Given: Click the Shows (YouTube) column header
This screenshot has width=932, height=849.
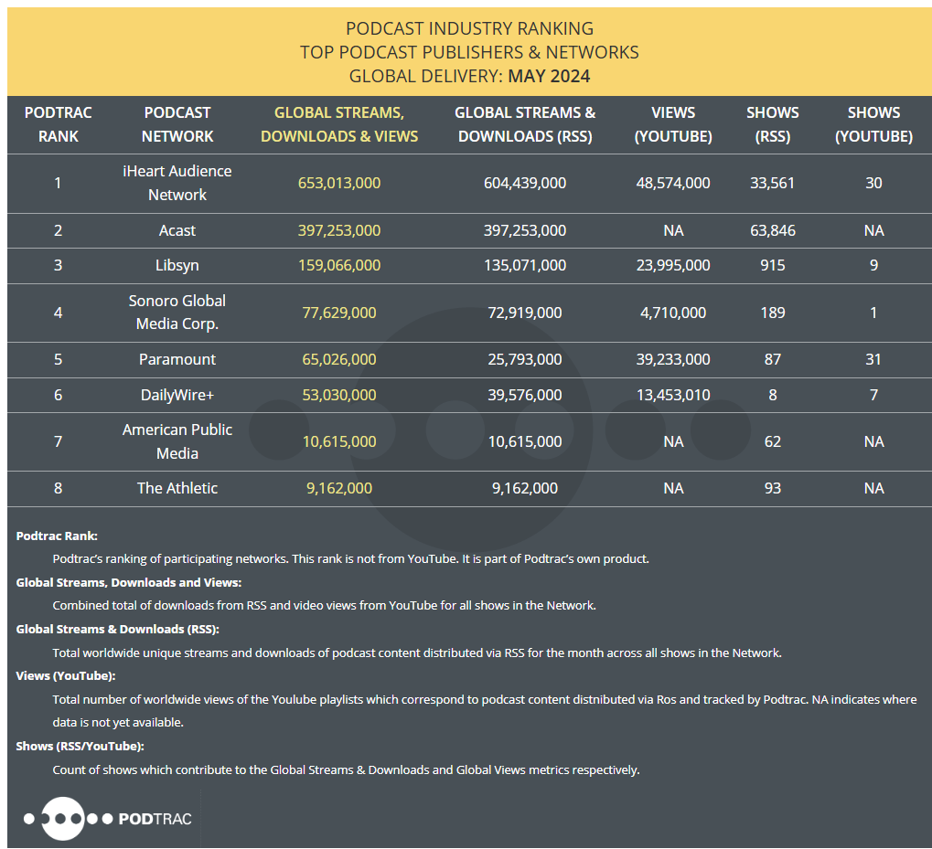Looking at the screenshot, I should 873,124.
